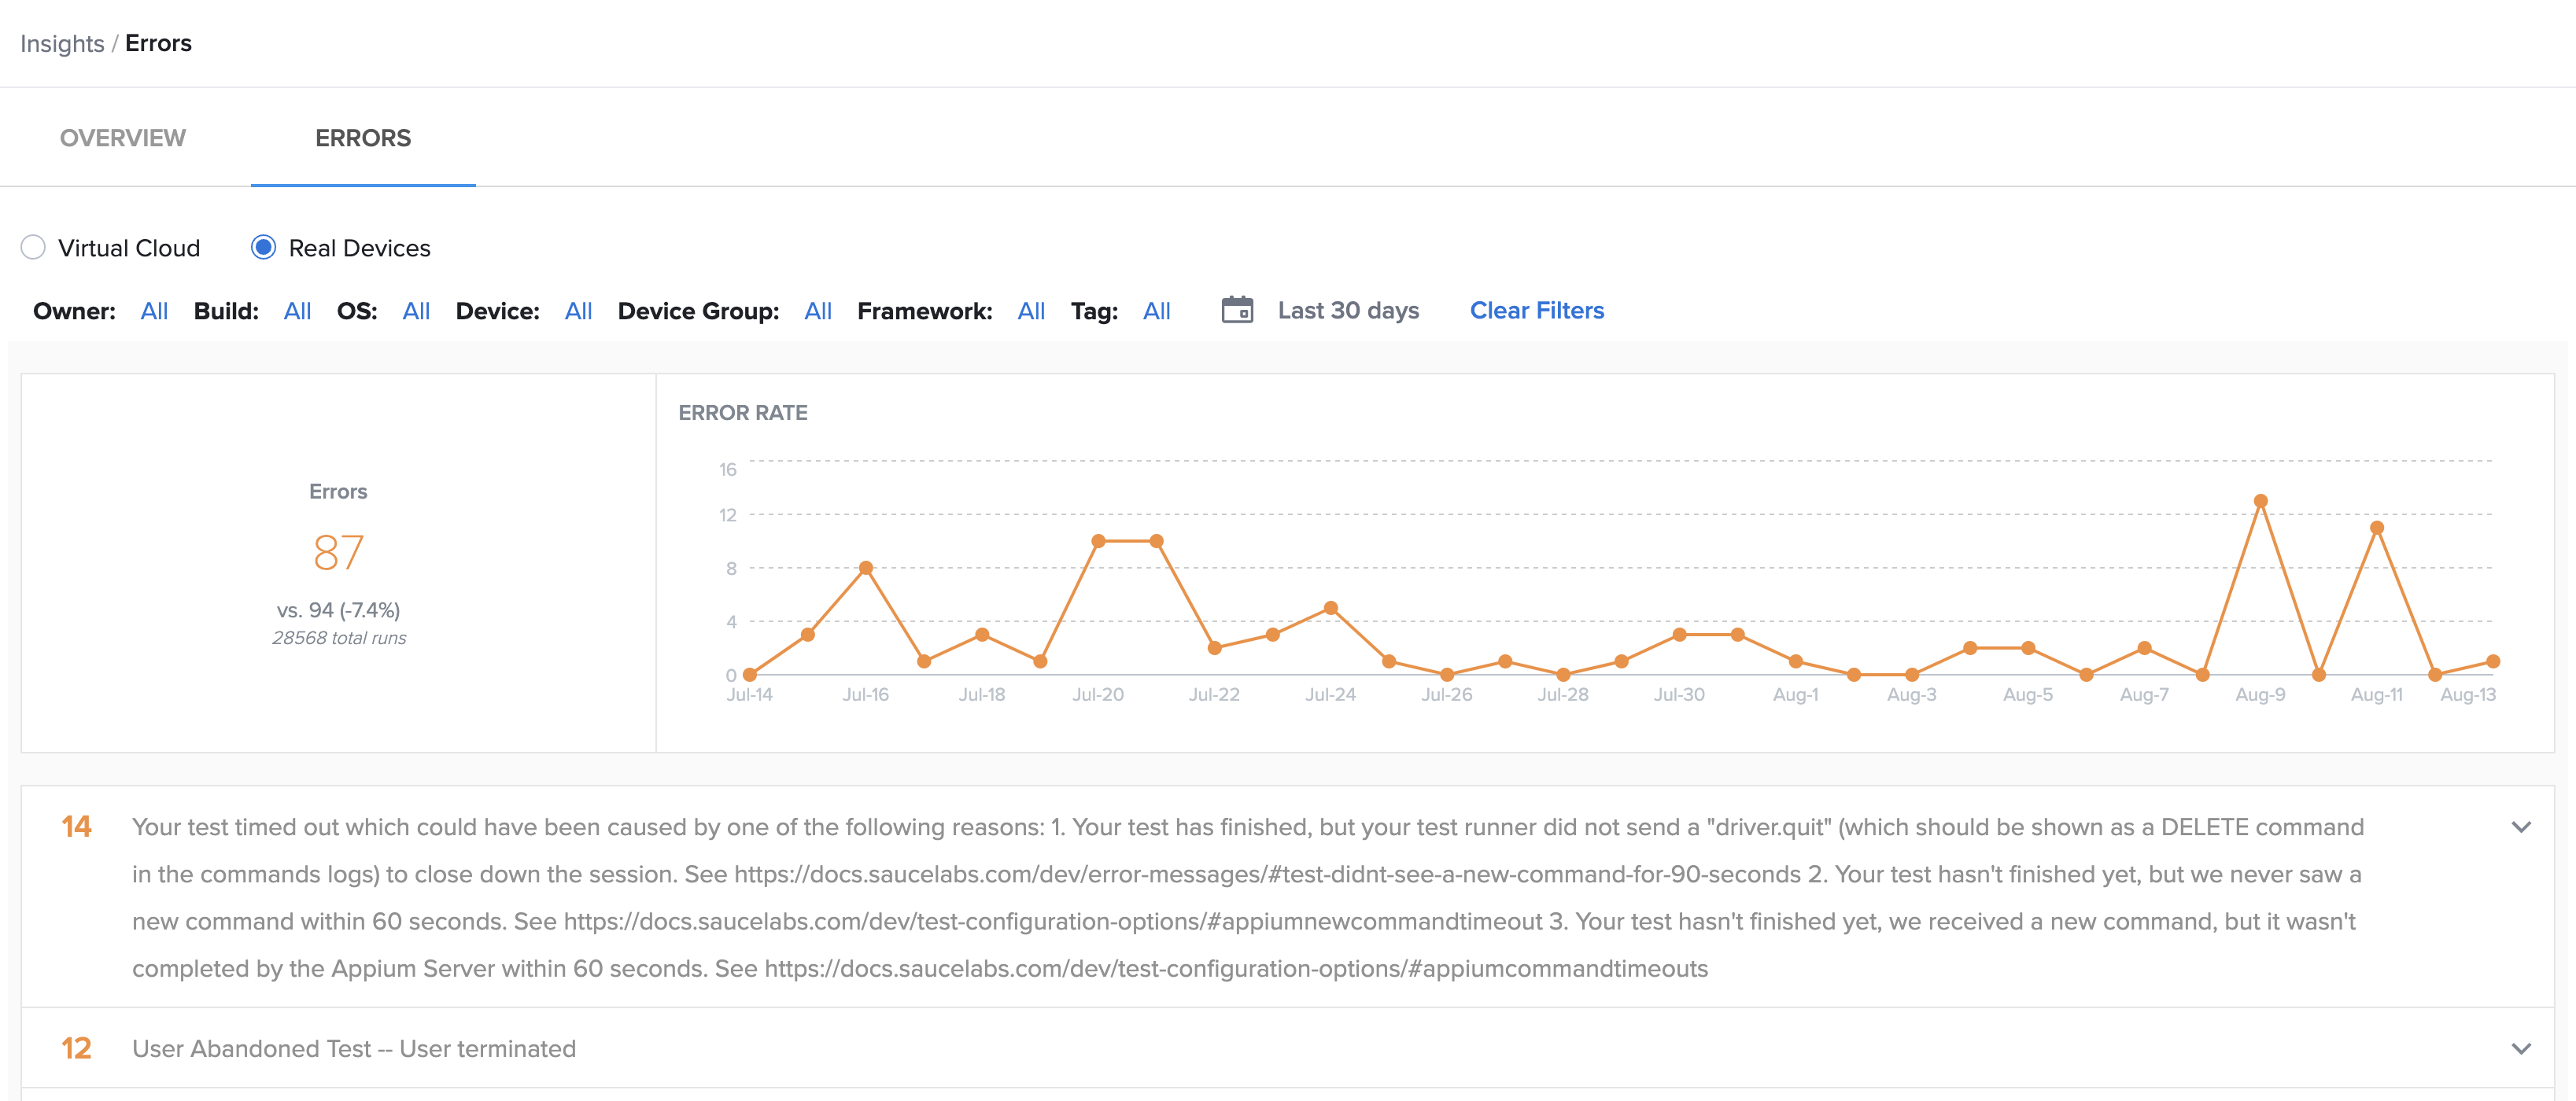This screenshot has width=2576, height=1101.
Task: Switch to the Overview tab
Action: pyautogui.click(x=122, y=138)
